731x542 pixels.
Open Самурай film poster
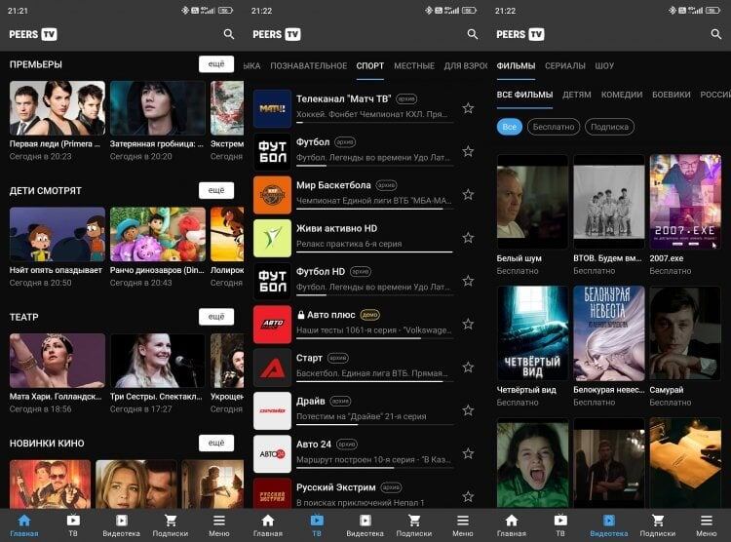coord(685,333)
